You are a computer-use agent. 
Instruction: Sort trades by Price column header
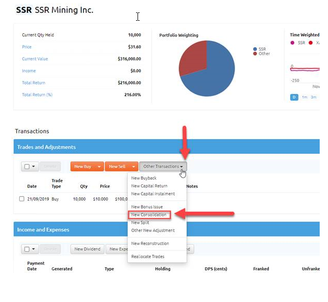[x=105, y=186]
